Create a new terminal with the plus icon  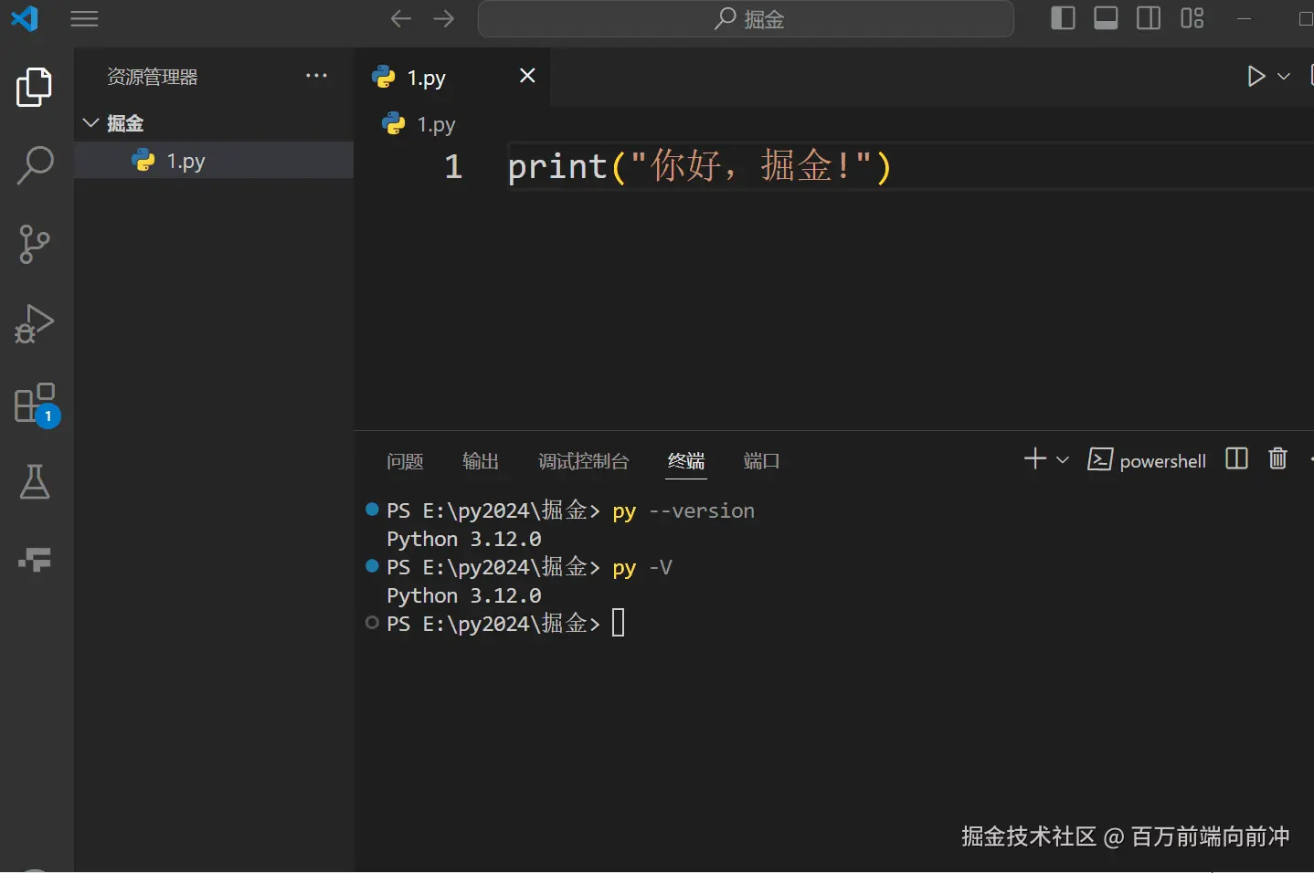1033,459
